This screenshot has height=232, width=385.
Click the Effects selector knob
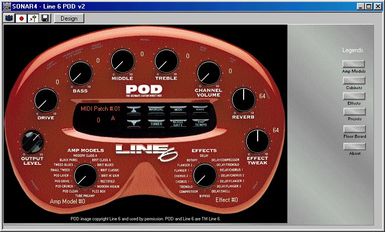tap(205, 175)
